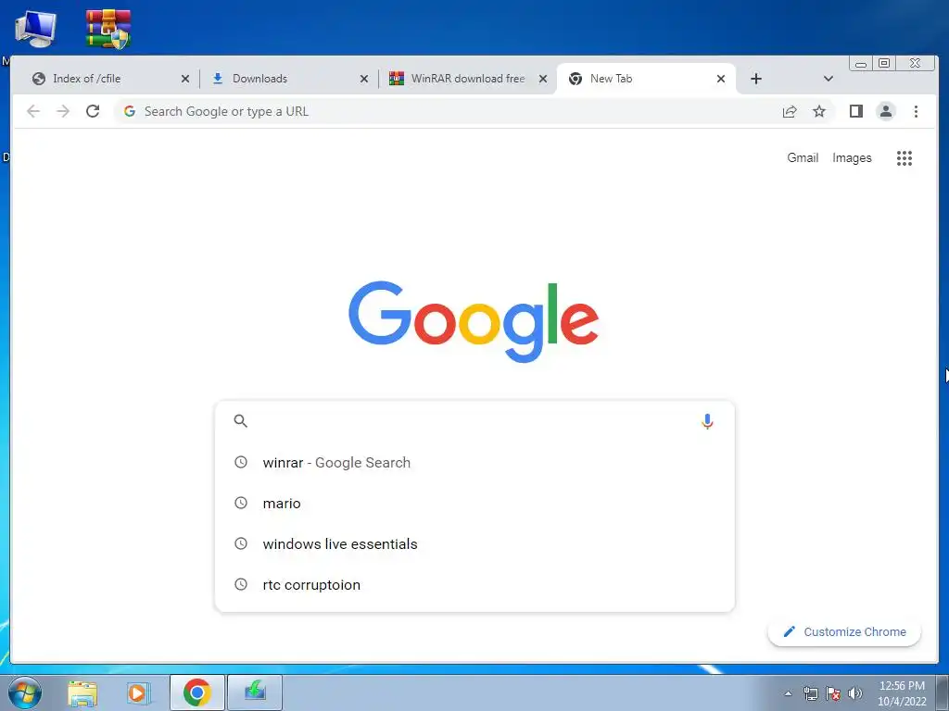Viewport: 949px width, 711px height.
Task: Click clock icon beside mario suggestion
Action: (241, 503)
